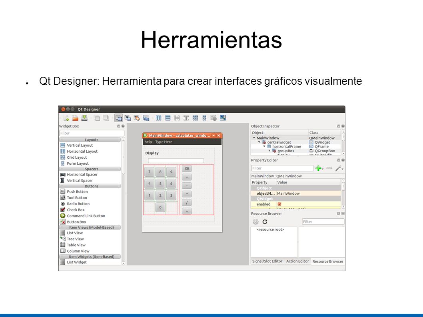The height and width of the screenshot is (317, 423).
Task: Collapse the MainWindow tree node
Action: [x=254, y=138]
